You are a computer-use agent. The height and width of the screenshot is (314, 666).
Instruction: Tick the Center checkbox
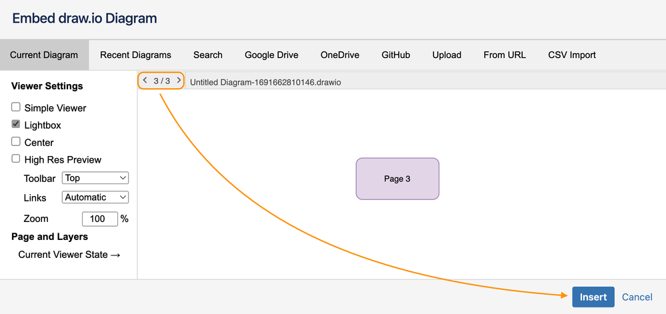[16, 141]
